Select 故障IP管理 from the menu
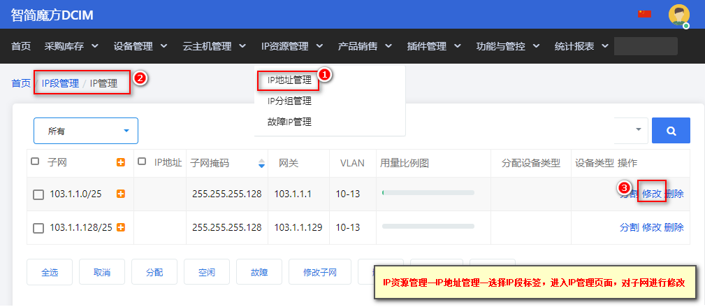The height and width of the screenshot is (307, 705). point(289,122)
